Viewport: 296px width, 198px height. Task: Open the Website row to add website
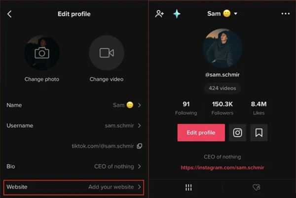point(74,187)
